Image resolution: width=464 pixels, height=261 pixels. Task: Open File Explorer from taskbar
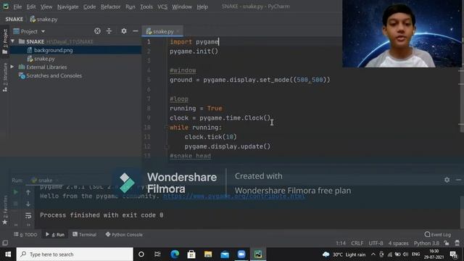tap(208, 254)
